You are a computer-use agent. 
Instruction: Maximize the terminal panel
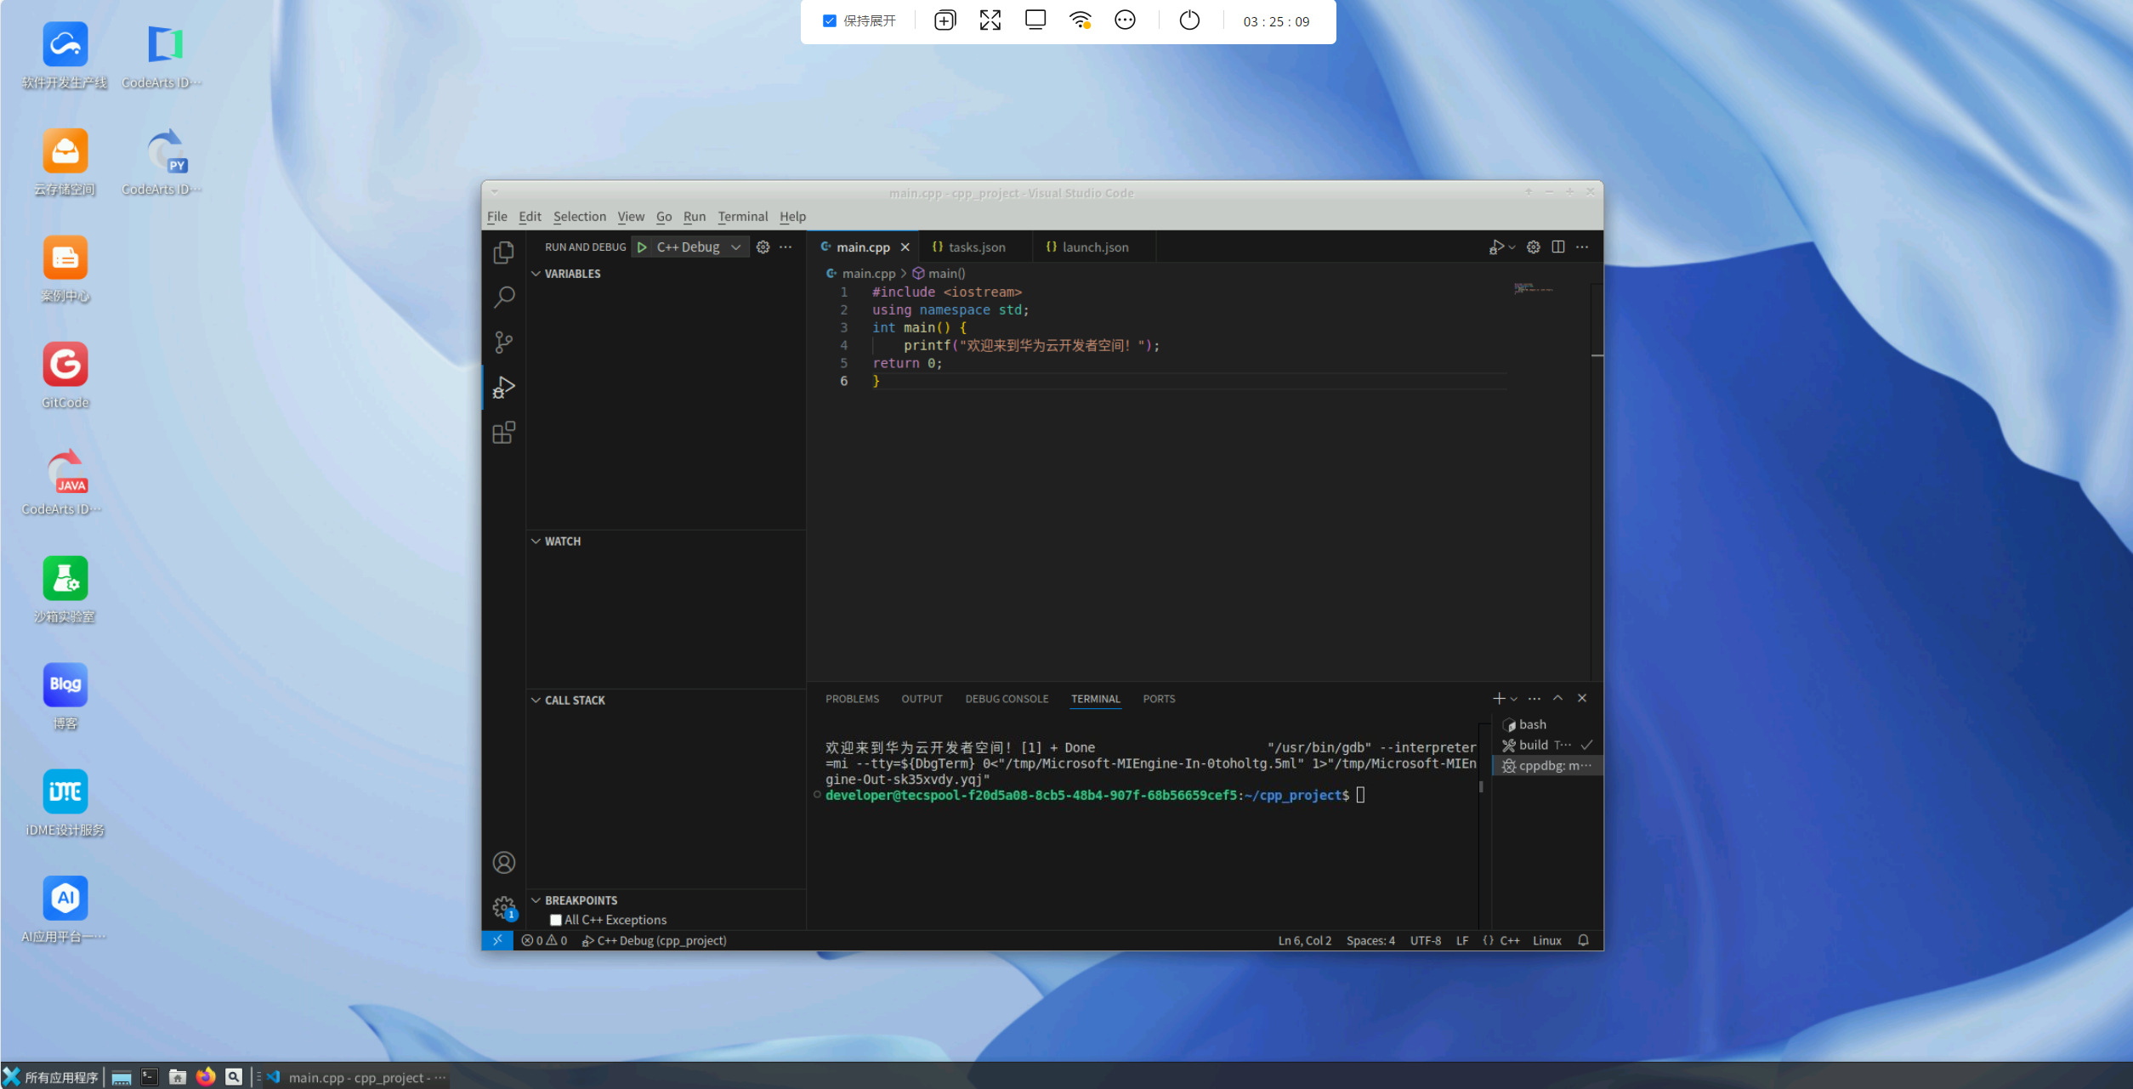point(1557,698)
